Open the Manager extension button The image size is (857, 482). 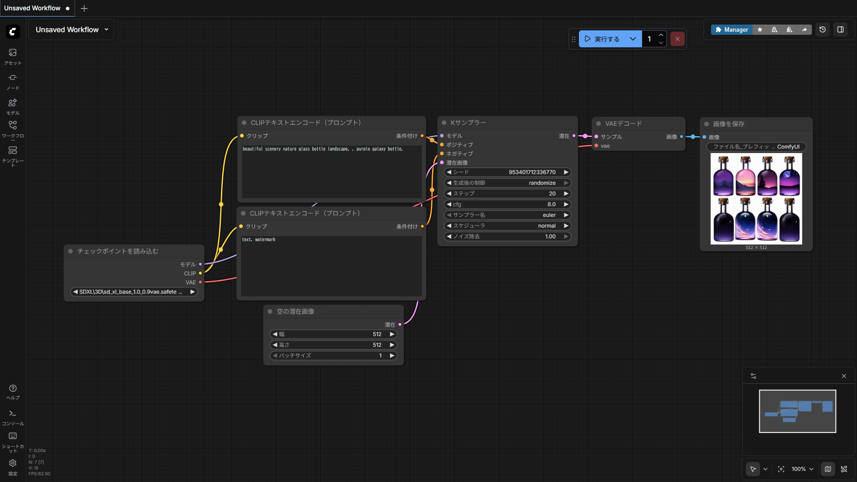click(x=731, y=29)
